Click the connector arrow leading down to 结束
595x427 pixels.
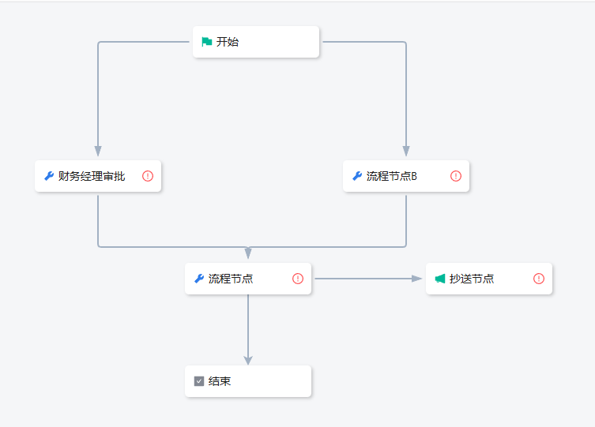(x=248, y=359)
